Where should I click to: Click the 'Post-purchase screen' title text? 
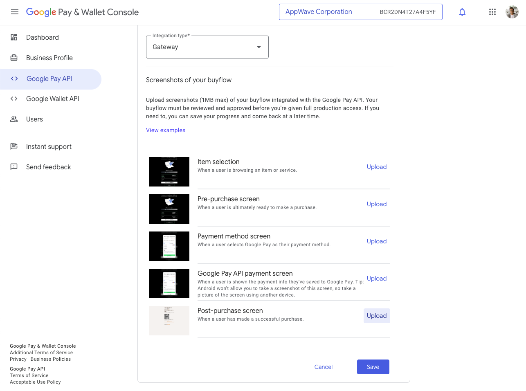pos(230,310)
